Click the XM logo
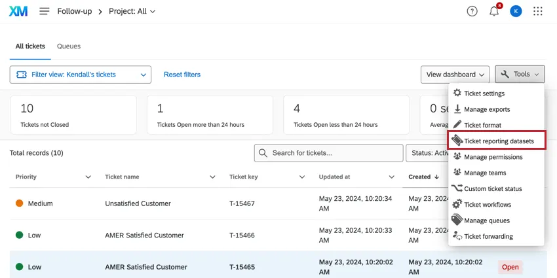This screenshot has width=557, height=278. (x=18, y=11)
